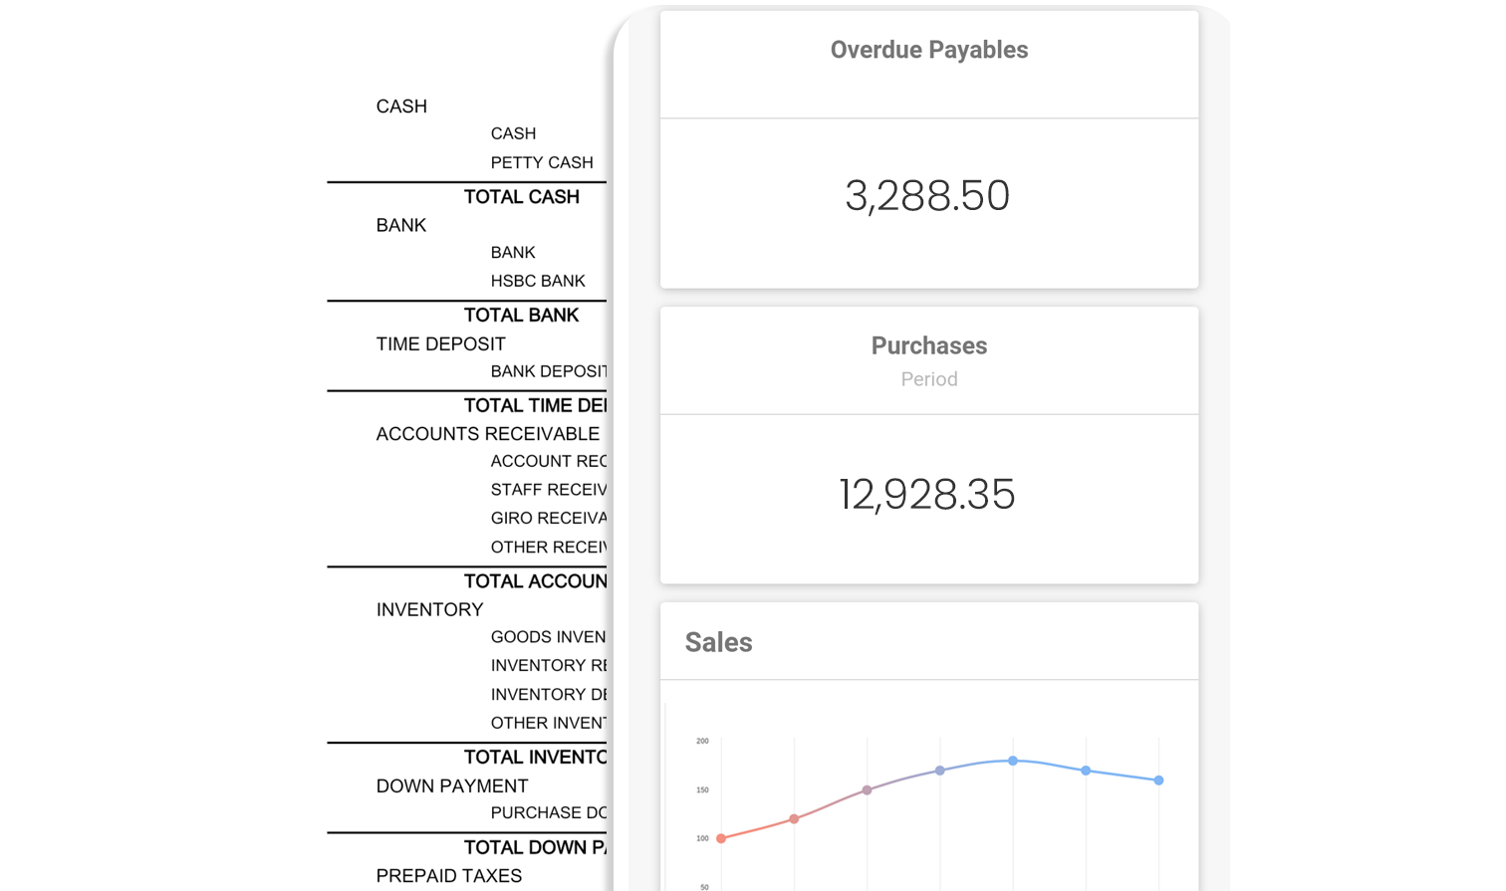The height and width of the screenshot is (891, 1506).
Task: Click the DOWN PAYMENT category heading
Action: point(452,786)
